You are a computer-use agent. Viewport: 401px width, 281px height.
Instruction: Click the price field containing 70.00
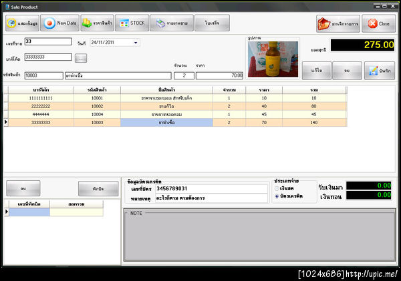coord(219,75)
